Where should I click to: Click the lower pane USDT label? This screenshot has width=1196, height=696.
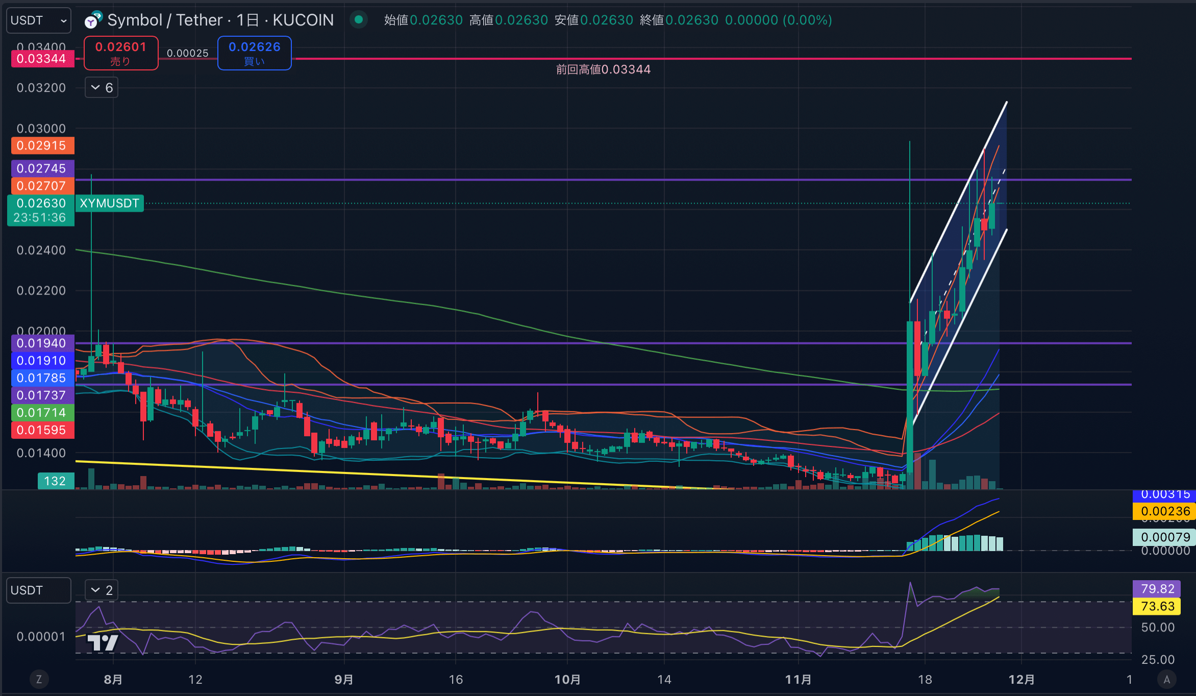tap(39, 590)
